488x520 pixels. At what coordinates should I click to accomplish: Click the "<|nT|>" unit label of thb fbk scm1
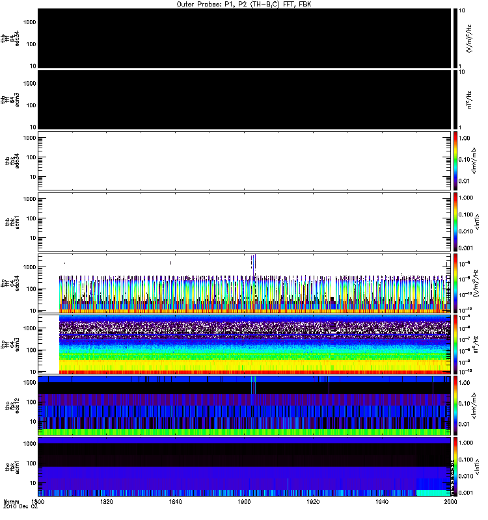click(477, 222)
